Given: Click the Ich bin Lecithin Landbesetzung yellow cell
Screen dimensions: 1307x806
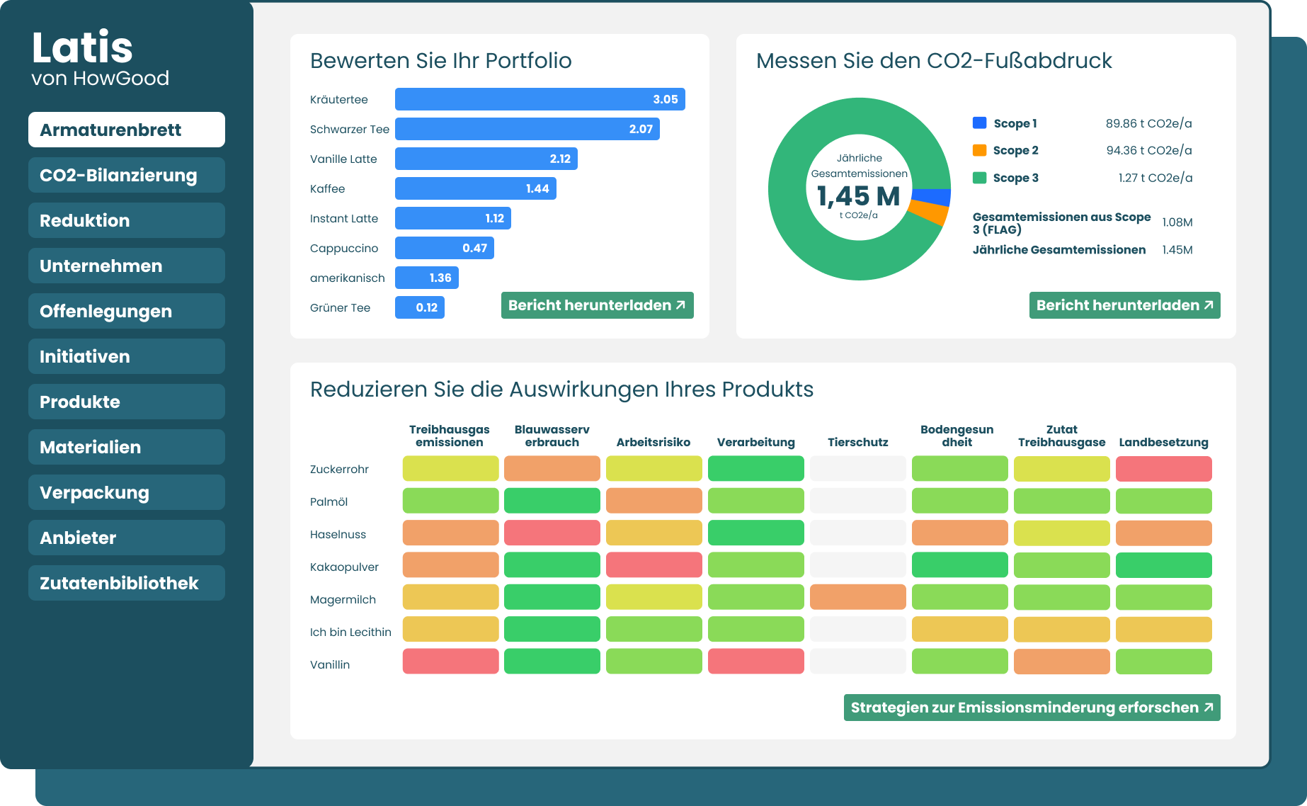Looking at the screenshot, I should coord(1164,630).
